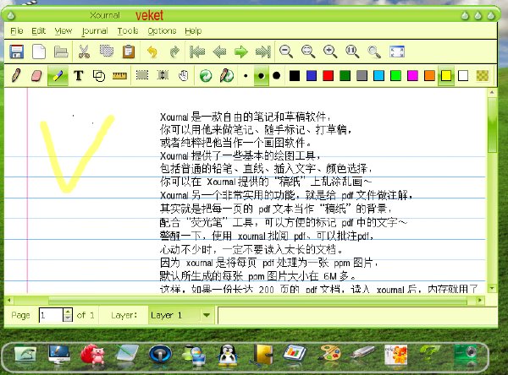
Task: Fit page width with zoom icon
Action: [x=308, y=52]
